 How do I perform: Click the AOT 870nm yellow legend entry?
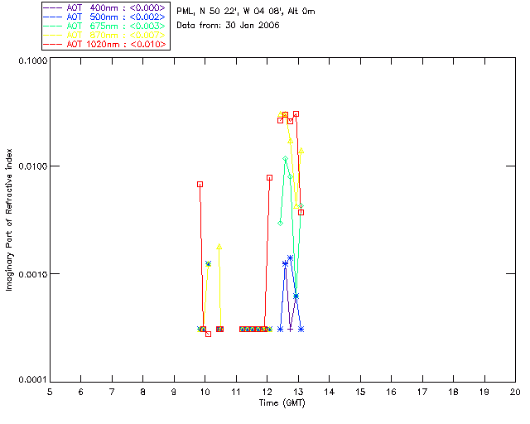(x=105, y=35)
